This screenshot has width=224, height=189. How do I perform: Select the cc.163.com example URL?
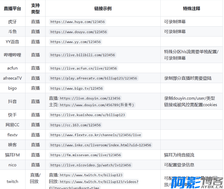coord(75,125)
